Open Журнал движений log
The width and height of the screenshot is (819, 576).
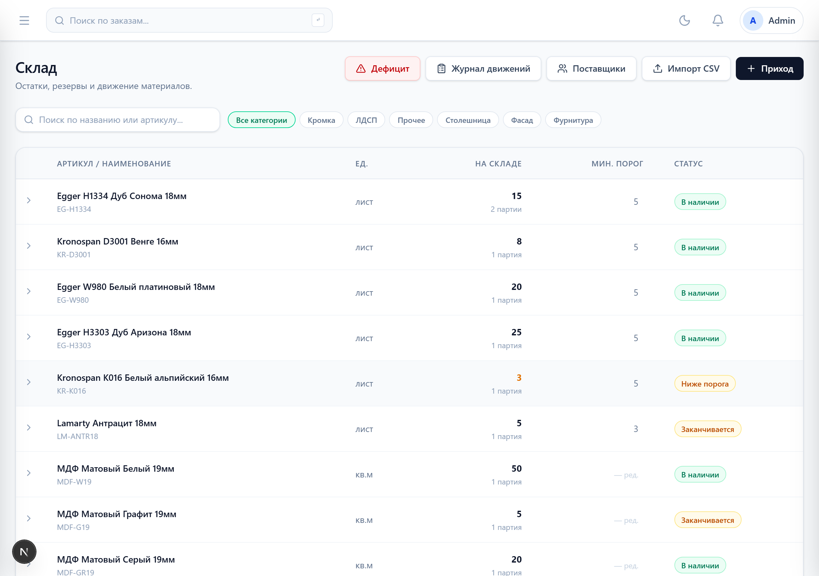click(483, 68)
